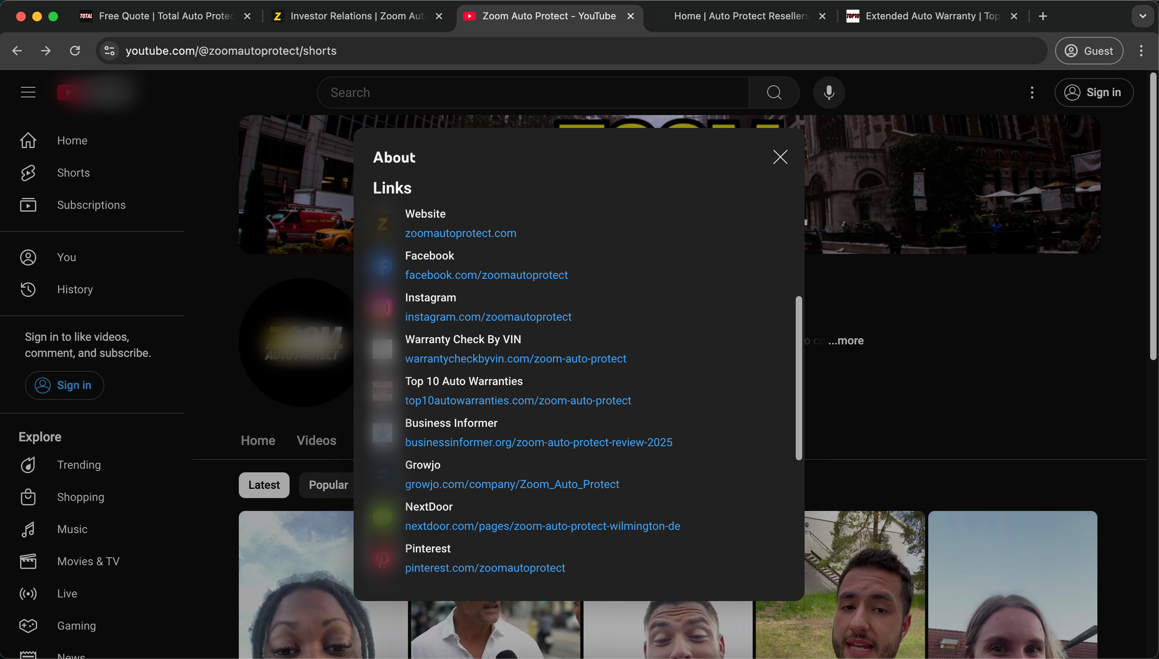Select the Popular filter chip
This screenshot has height=659, width=1159.
coord(328,485)
